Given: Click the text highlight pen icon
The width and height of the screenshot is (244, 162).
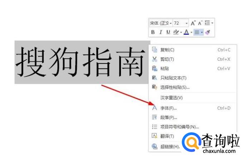Looking at the screenshot, I should [176, 32].
